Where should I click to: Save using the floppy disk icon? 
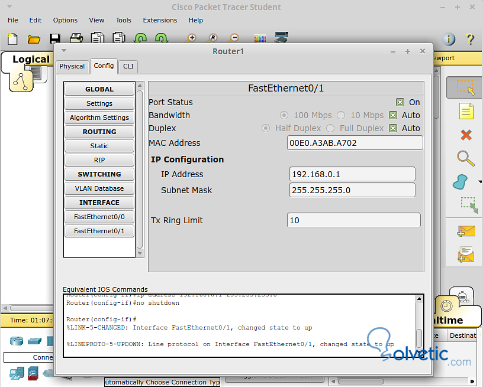[x=55, y=39]
